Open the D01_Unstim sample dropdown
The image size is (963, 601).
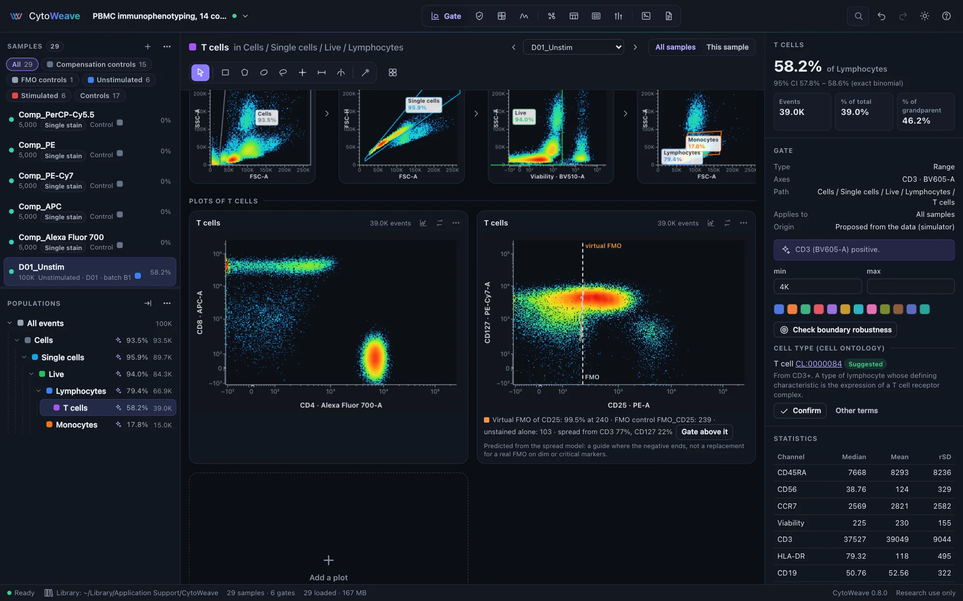(573, 47)
